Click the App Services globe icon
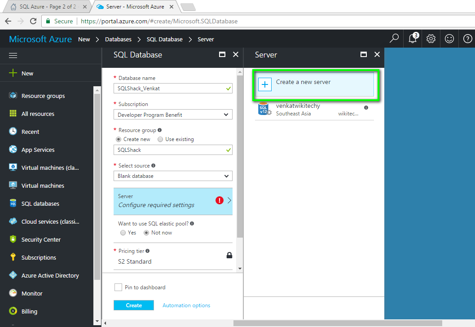 point(13,149)
